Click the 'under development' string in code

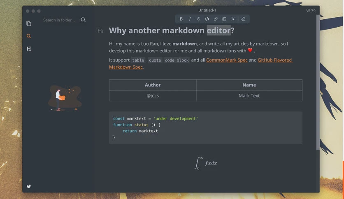(176, 118)
